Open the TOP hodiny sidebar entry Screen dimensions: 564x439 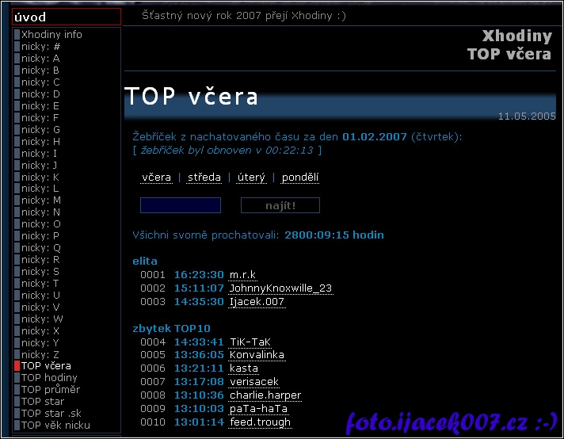tap(49, 378)
